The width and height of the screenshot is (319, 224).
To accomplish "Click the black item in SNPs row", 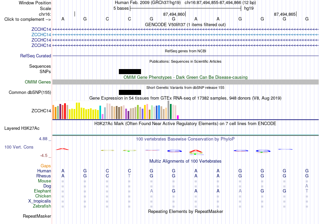I will [130, 71].
